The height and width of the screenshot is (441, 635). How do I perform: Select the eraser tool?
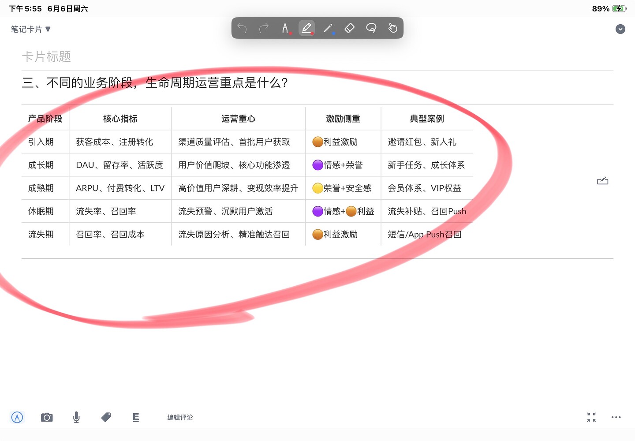point(349,28)
